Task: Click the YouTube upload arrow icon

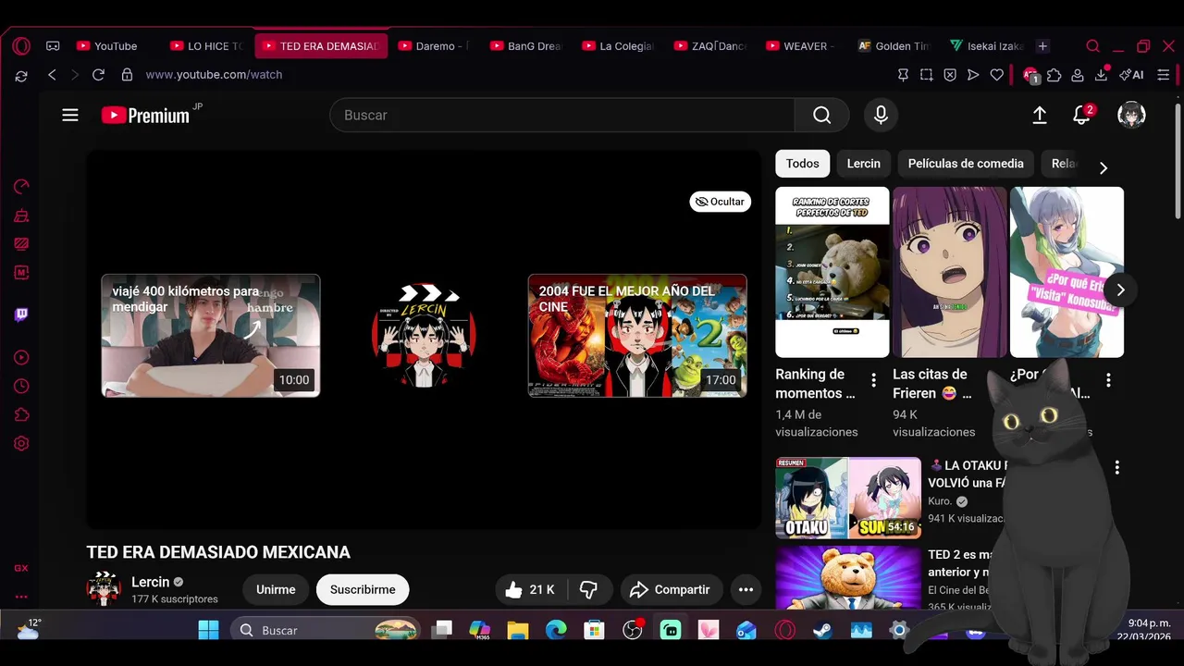Action: click(1040, 116)
